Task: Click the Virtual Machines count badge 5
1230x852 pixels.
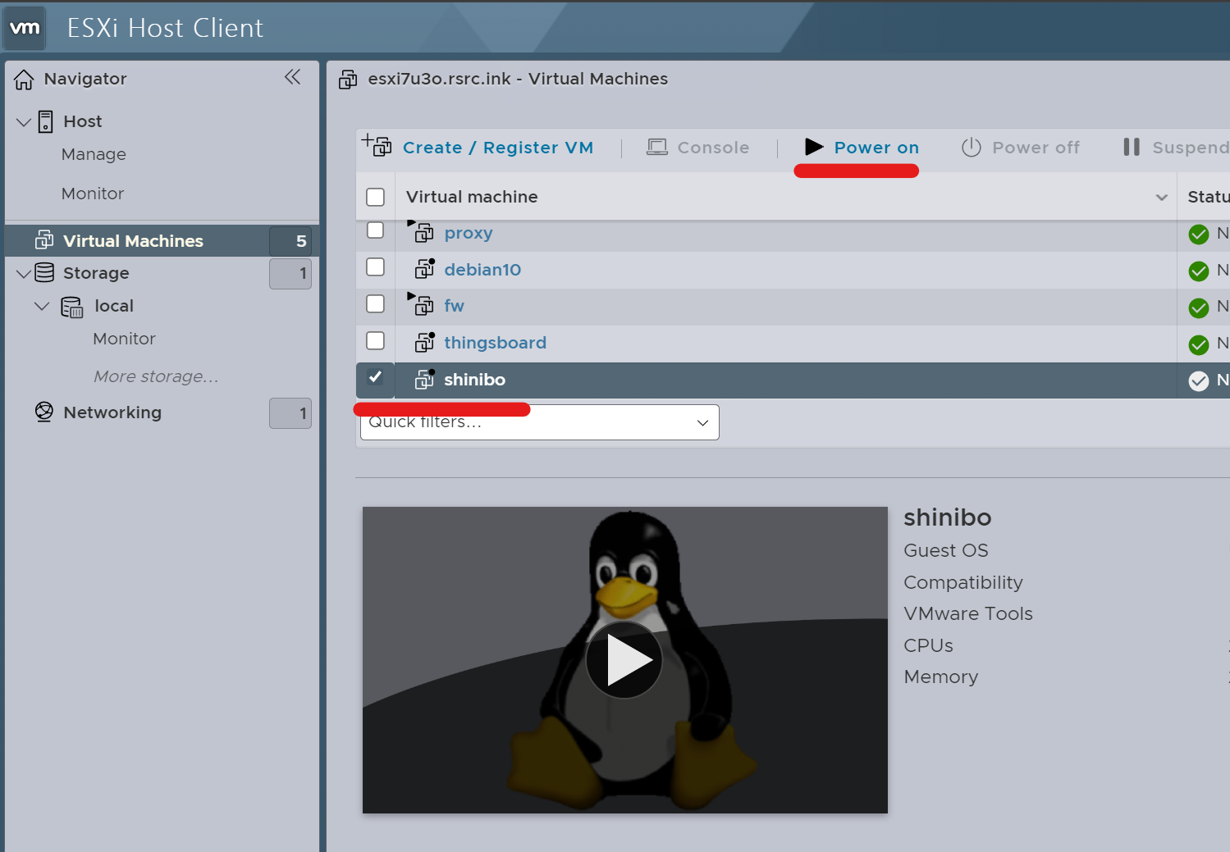Action: coord(290,241)
